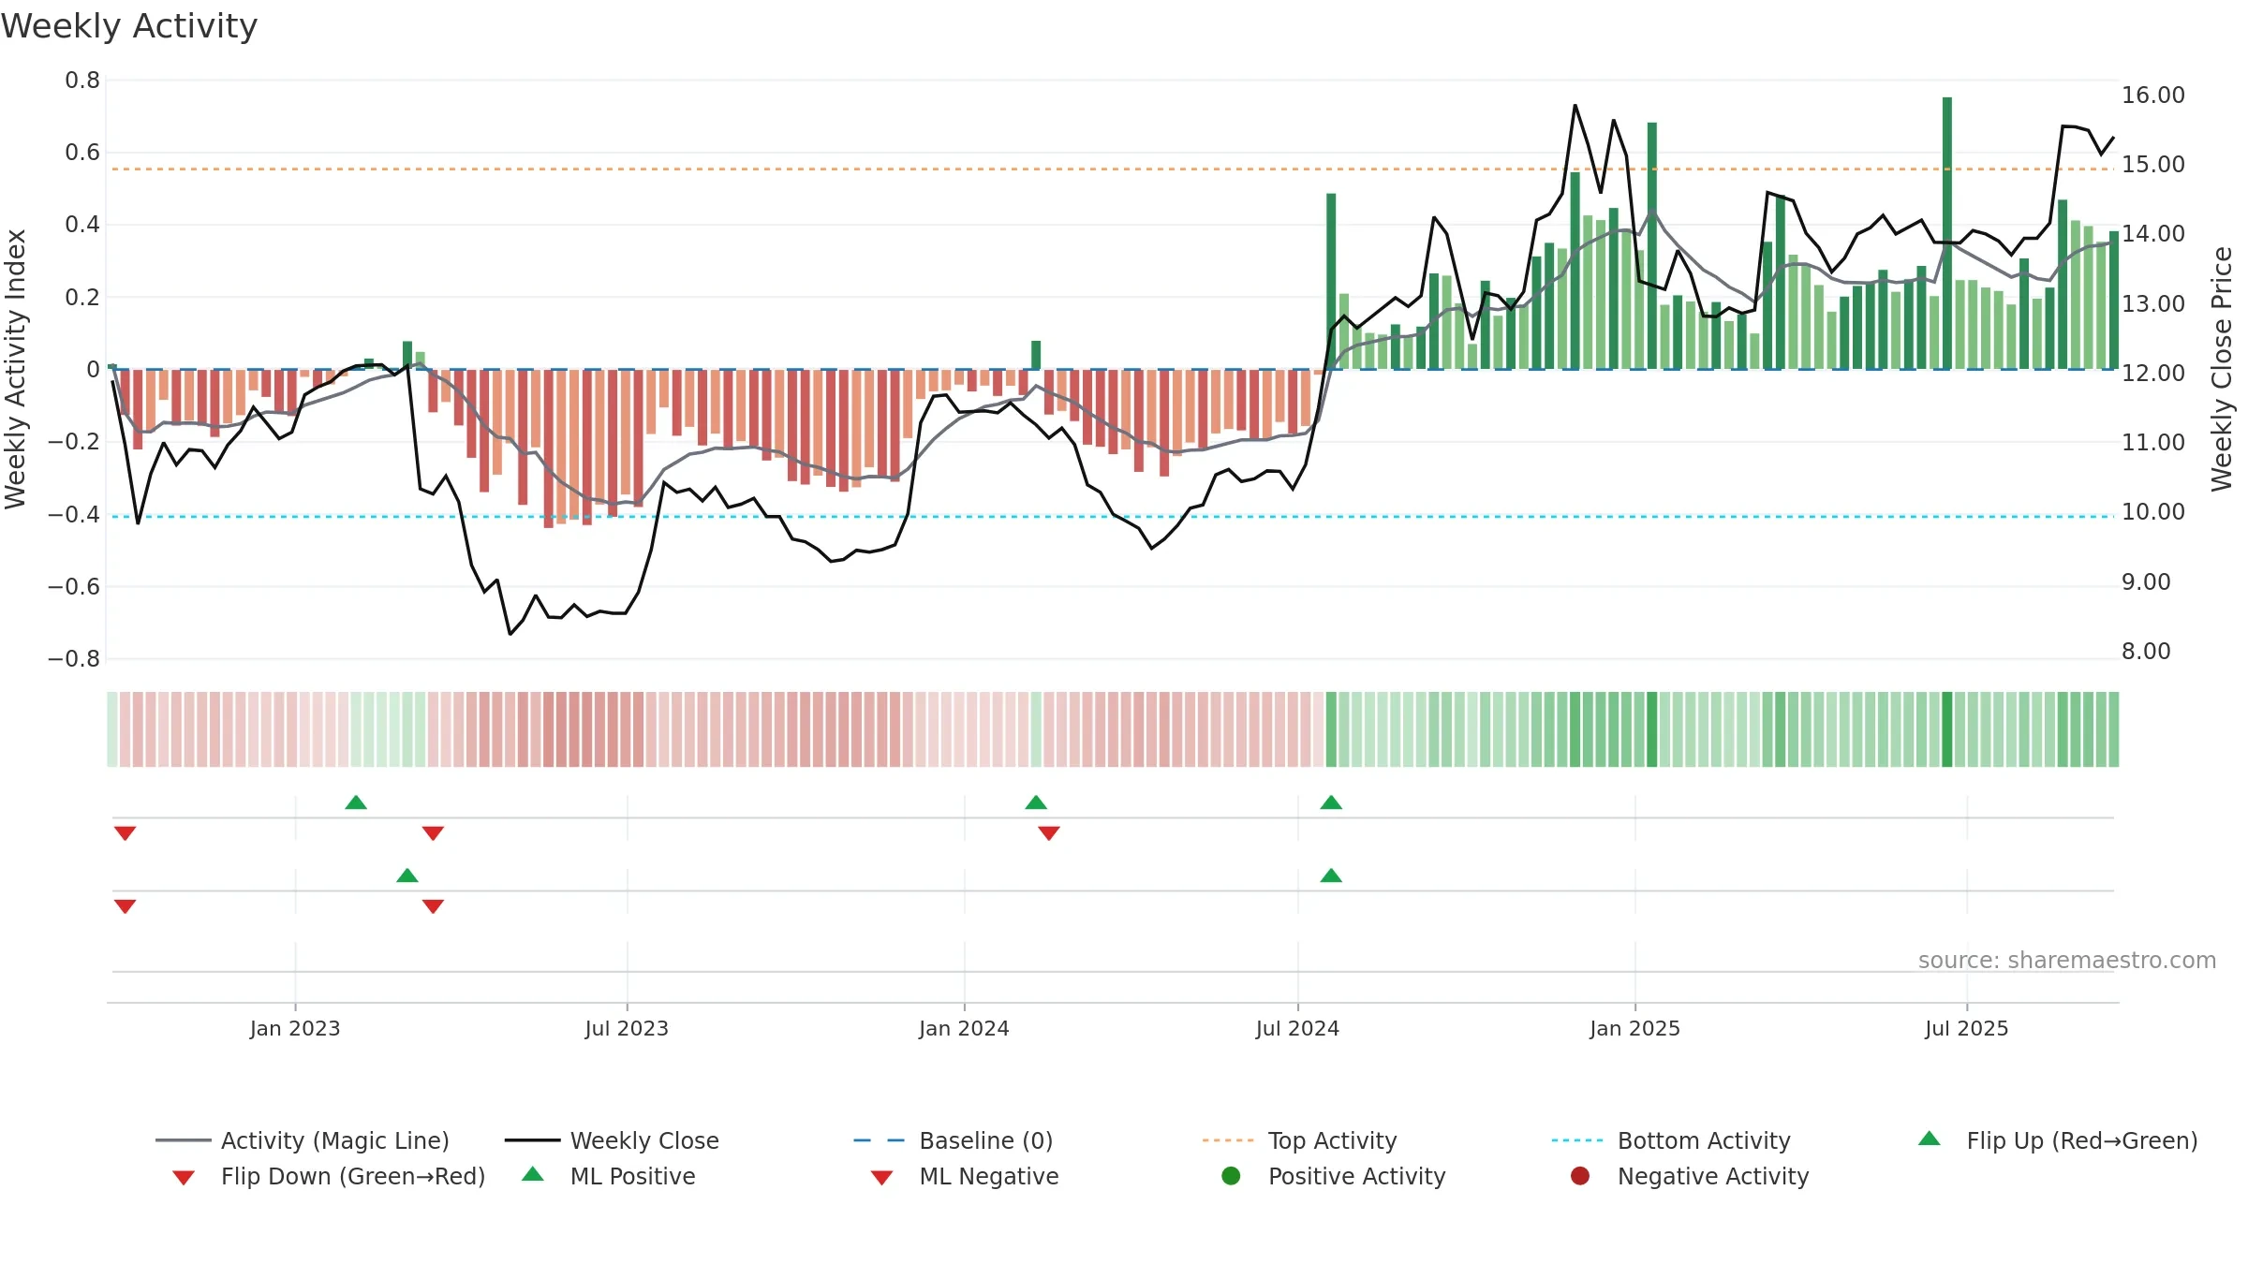Click the Jul 2024 ML Positive marker, lower row
The image size is (2248, 1264).
coord(1331,875)
